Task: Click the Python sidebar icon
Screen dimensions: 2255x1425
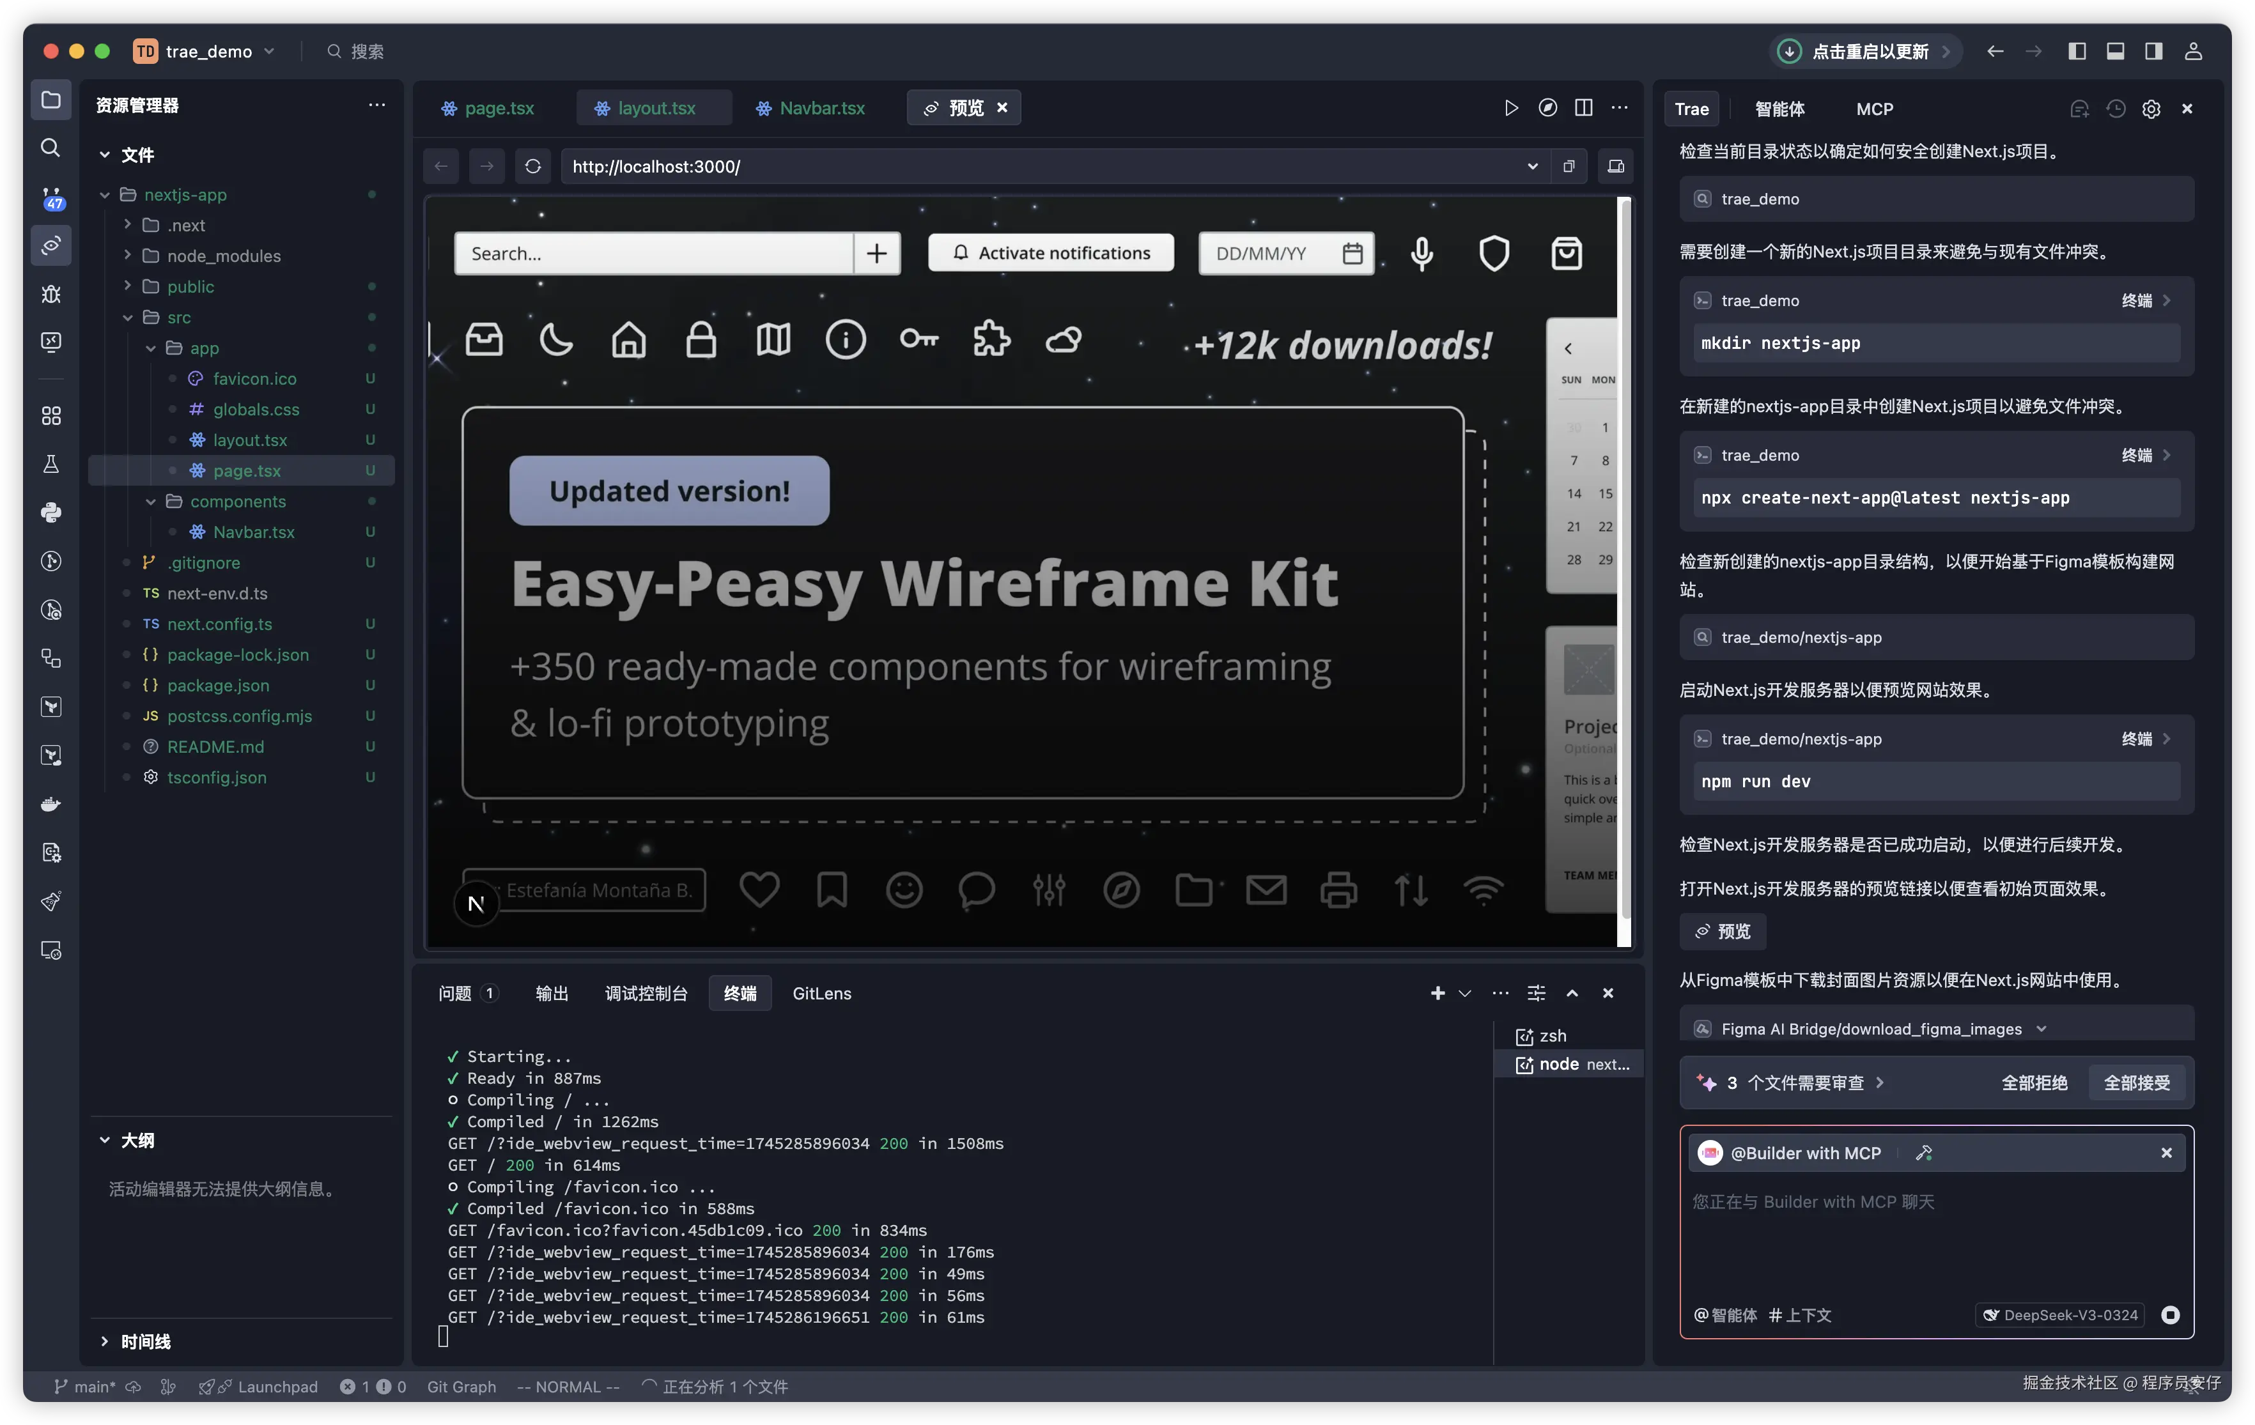Action: [50, 512]
